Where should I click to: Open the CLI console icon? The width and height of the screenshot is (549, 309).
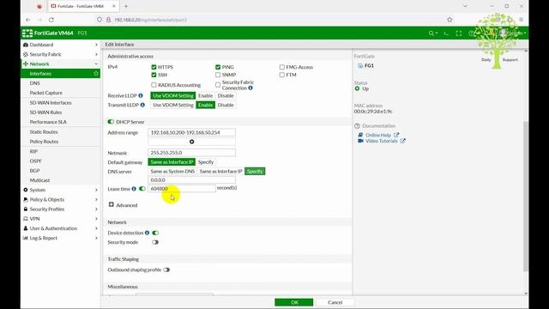coord(446,33)
